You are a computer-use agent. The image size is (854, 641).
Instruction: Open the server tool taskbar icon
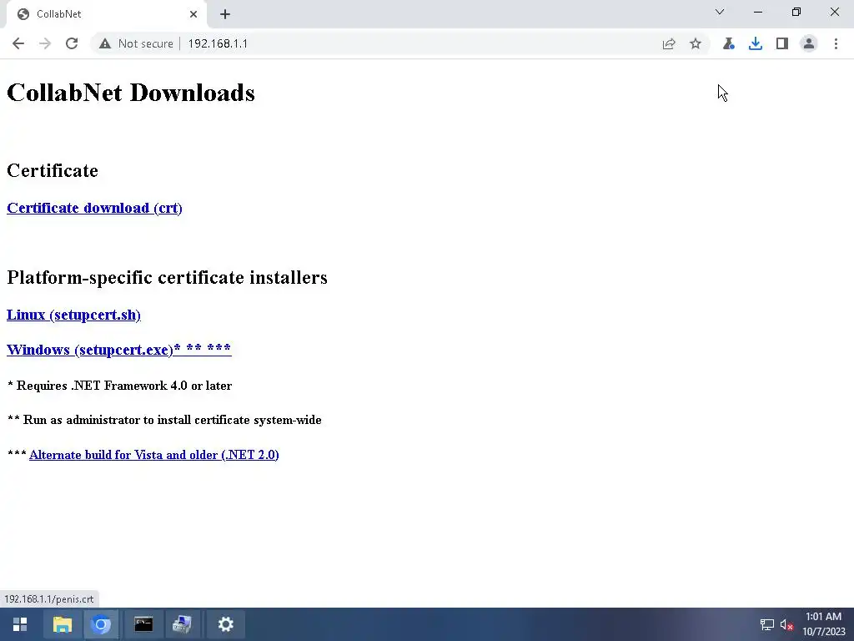pyautogui.click(x=183, y=624)
